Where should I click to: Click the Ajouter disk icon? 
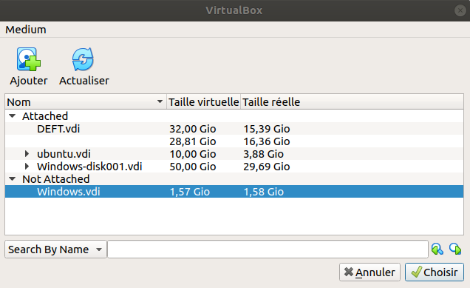tap(29, 59)
